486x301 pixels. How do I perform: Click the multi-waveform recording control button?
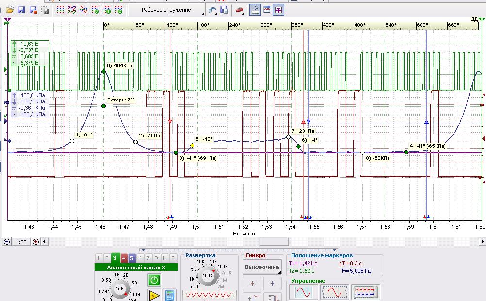point(365,292)
